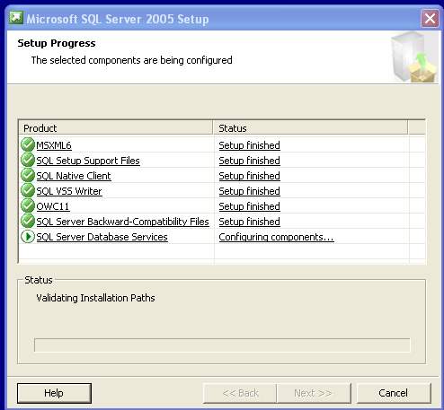View Setup finished status for OWC11
This screenshot has width=444, height=410.
(249, 206)
